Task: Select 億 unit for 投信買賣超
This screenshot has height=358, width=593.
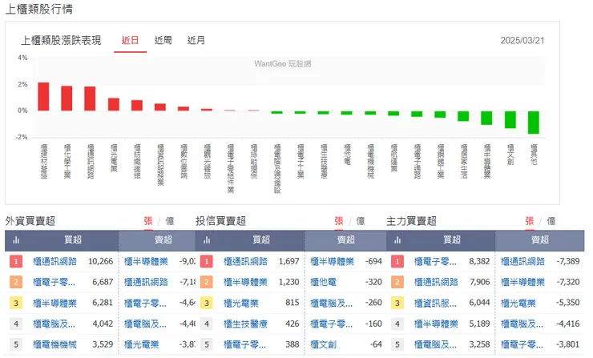Action: 361,221
